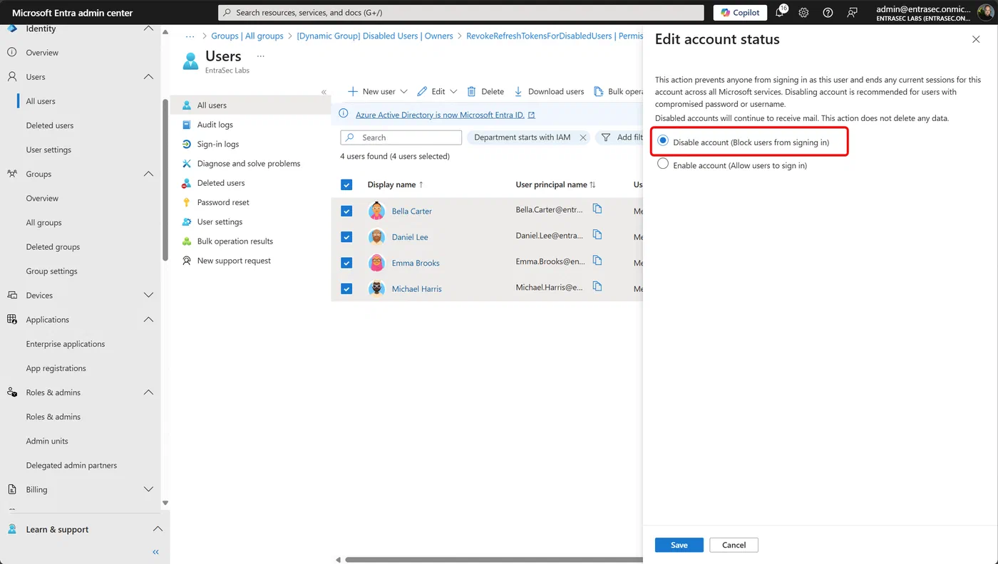998x564 pixels.
Task: Open Sign-in logs menu item
Action: pos(218,144)
